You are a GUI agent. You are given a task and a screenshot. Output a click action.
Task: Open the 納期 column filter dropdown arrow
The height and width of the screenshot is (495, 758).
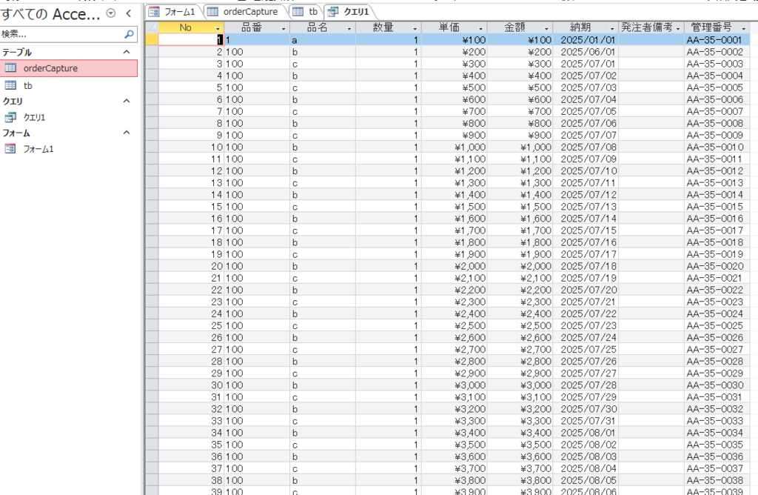[x=613, y=28]
